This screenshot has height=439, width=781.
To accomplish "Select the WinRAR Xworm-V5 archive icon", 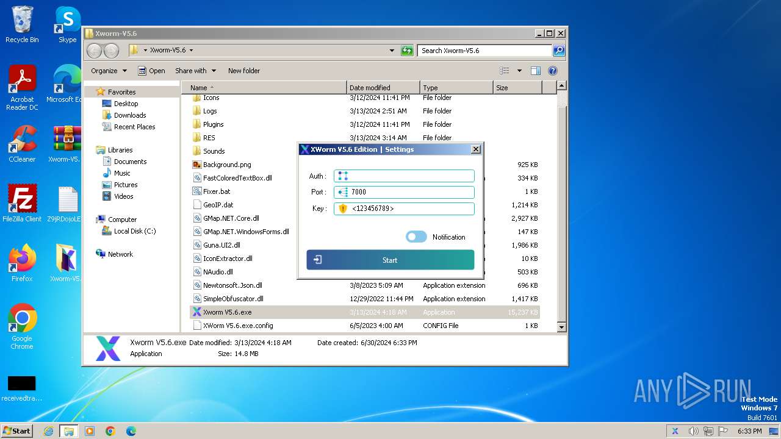I will (x=66, y=144).
